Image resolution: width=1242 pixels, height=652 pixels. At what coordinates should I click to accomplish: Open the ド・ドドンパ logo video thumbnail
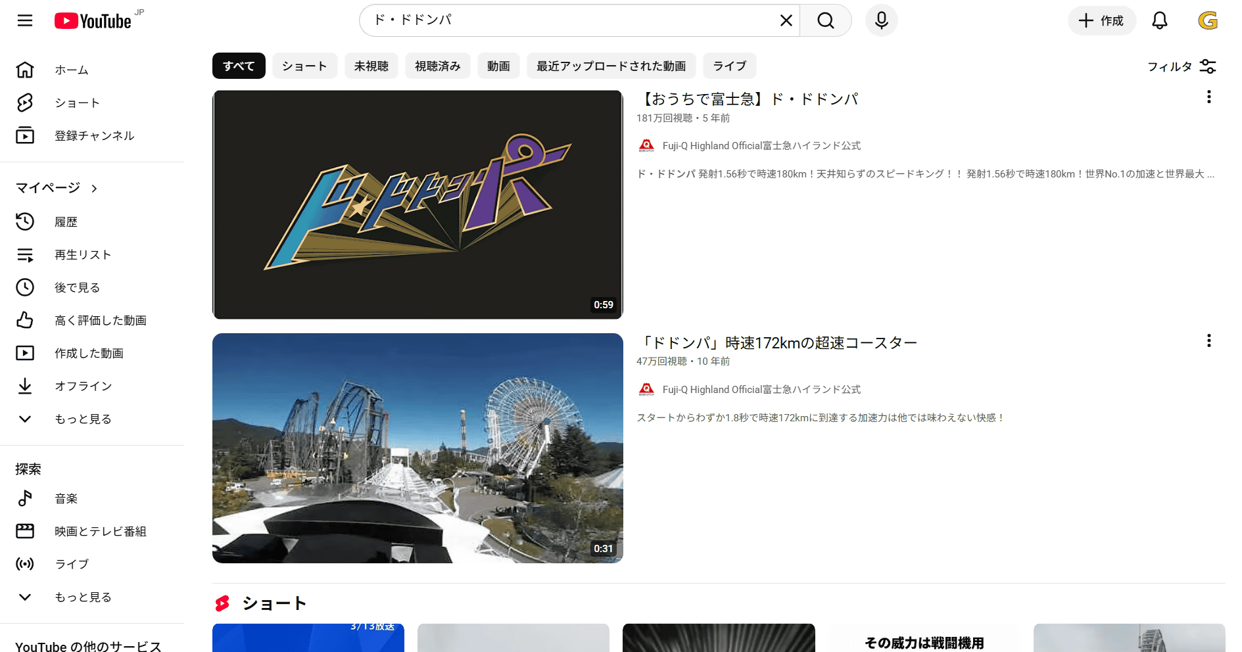pyautogui.click(x=418, y=204)
